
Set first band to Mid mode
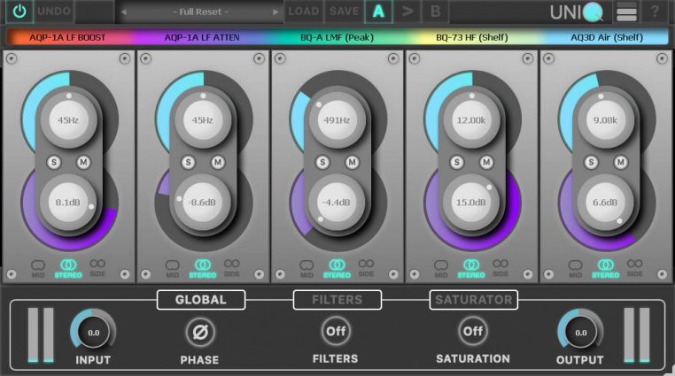pos(38,267)
